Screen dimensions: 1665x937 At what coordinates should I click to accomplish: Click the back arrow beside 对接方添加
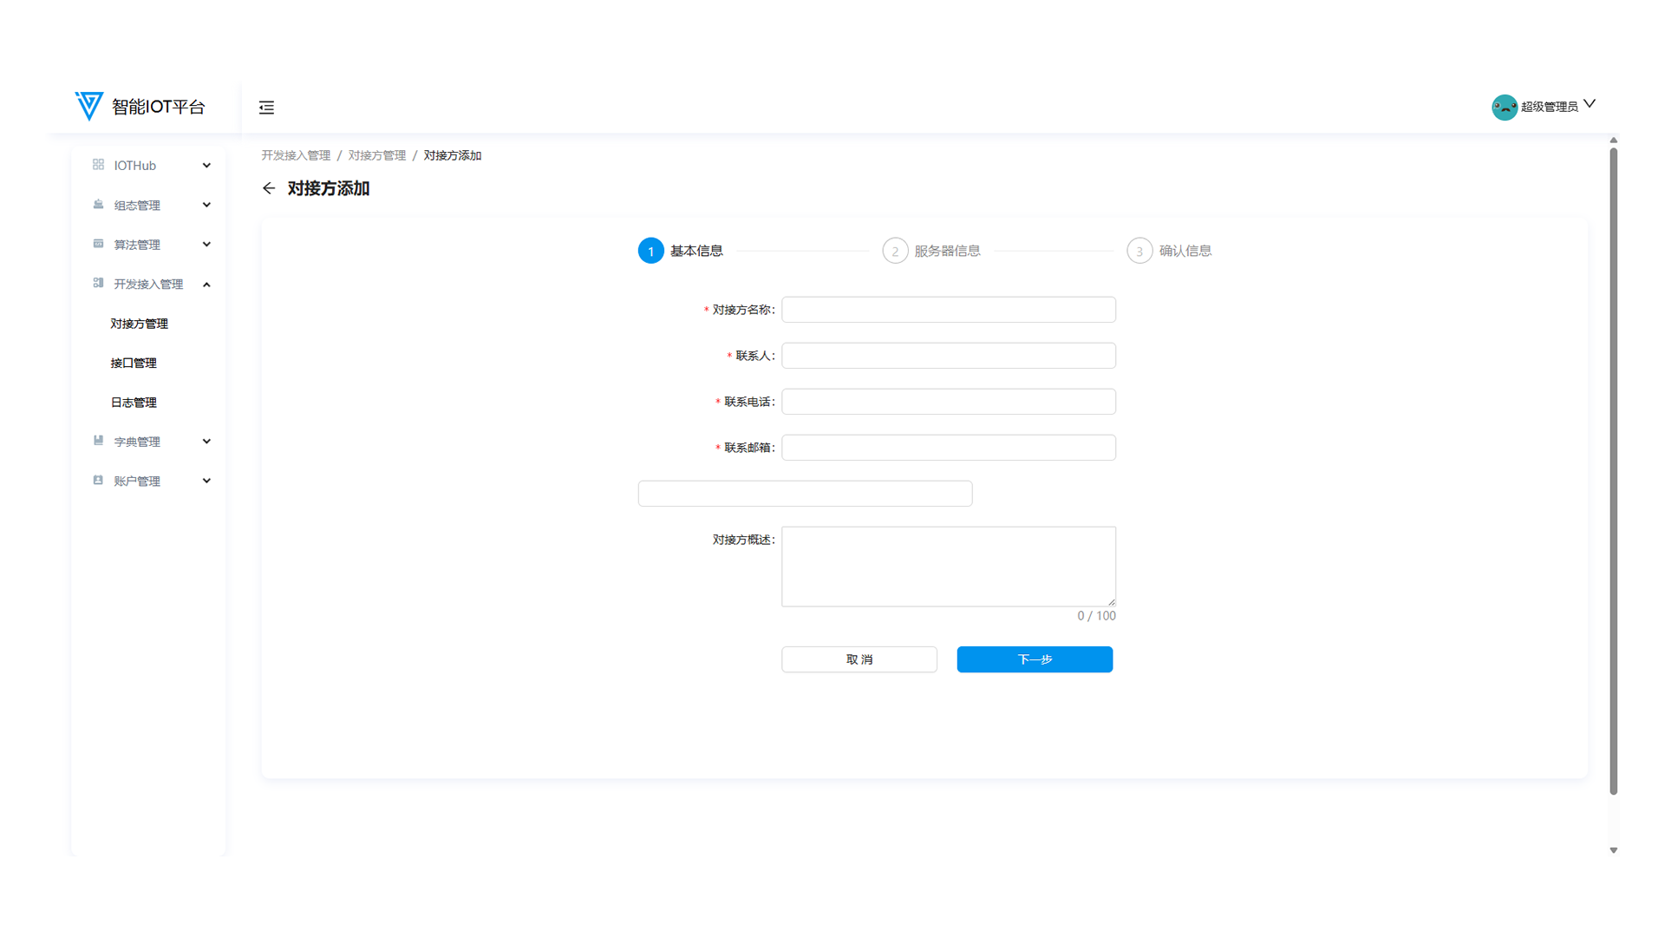click(269, 188)
